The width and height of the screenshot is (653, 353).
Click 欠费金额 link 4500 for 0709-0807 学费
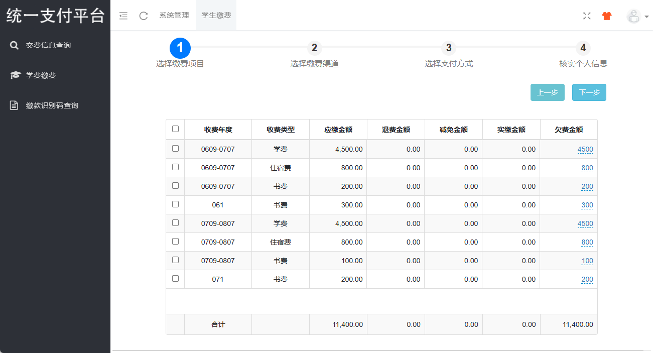tap(585, 223)
